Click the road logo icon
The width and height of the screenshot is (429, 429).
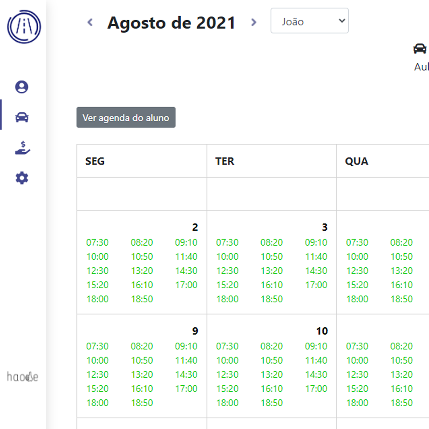pos(24,27)
